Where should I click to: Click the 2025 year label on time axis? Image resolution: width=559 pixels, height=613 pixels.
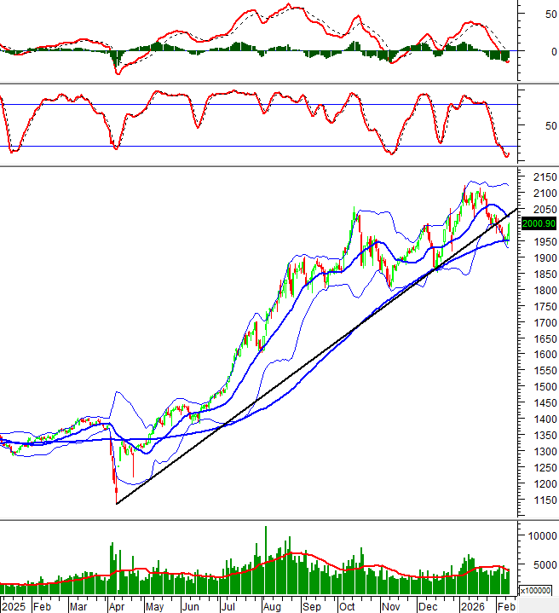[14, 606]
